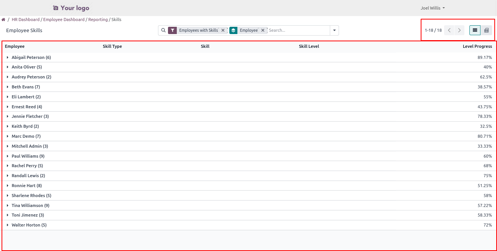Click into the Search input field

click(x=298, y=30)
